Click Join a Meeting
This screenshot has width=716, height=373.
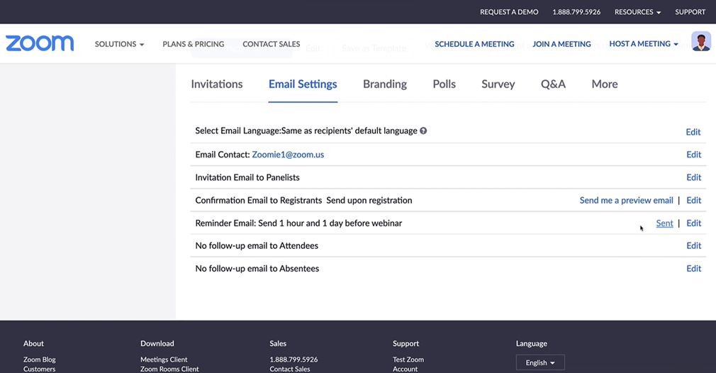[x=561, y=44]
